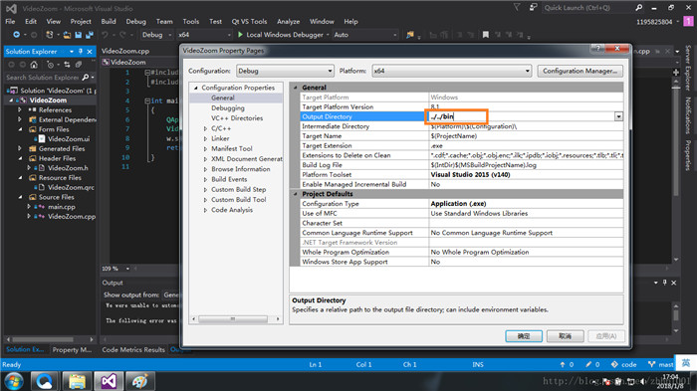This screenshot has width=697, height=391.
Task: Select Debugging in the properties tree
Action: 228,108
